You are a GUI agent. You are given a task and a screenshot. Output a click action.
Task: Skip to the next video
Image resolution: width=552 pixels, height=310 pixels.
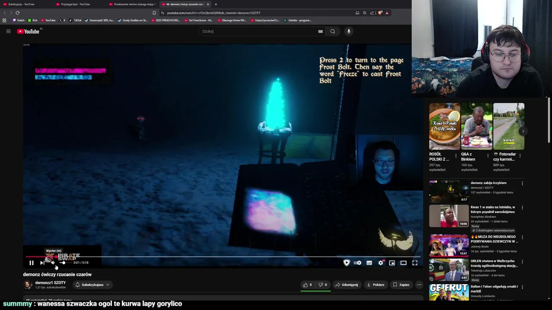[42, 263]
